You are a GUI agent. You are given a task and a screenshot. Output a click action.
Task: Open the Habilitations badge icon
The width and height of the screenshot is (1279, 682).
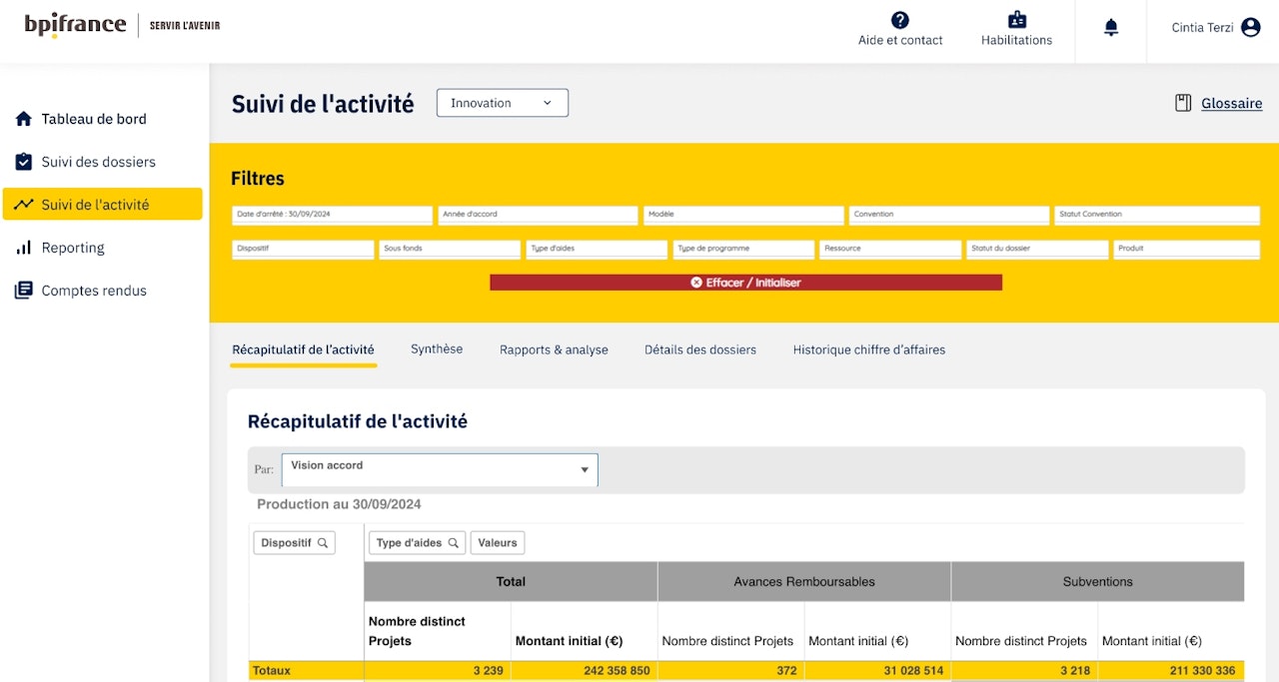tap(1016, 20)
